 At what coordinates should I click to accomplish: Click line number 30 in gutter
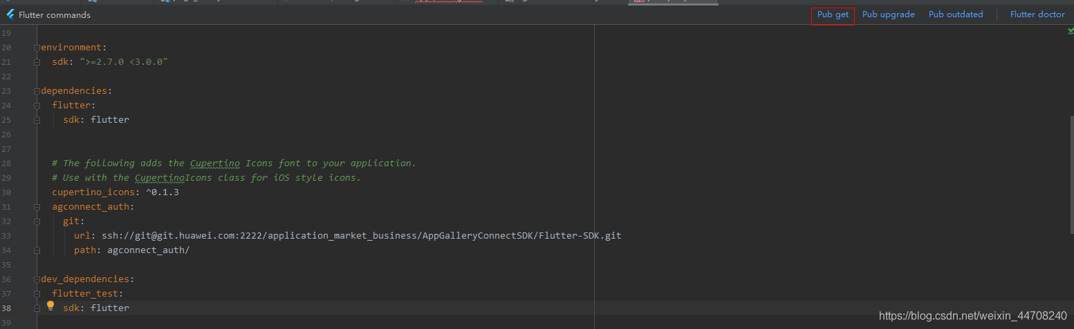(6, 192)
